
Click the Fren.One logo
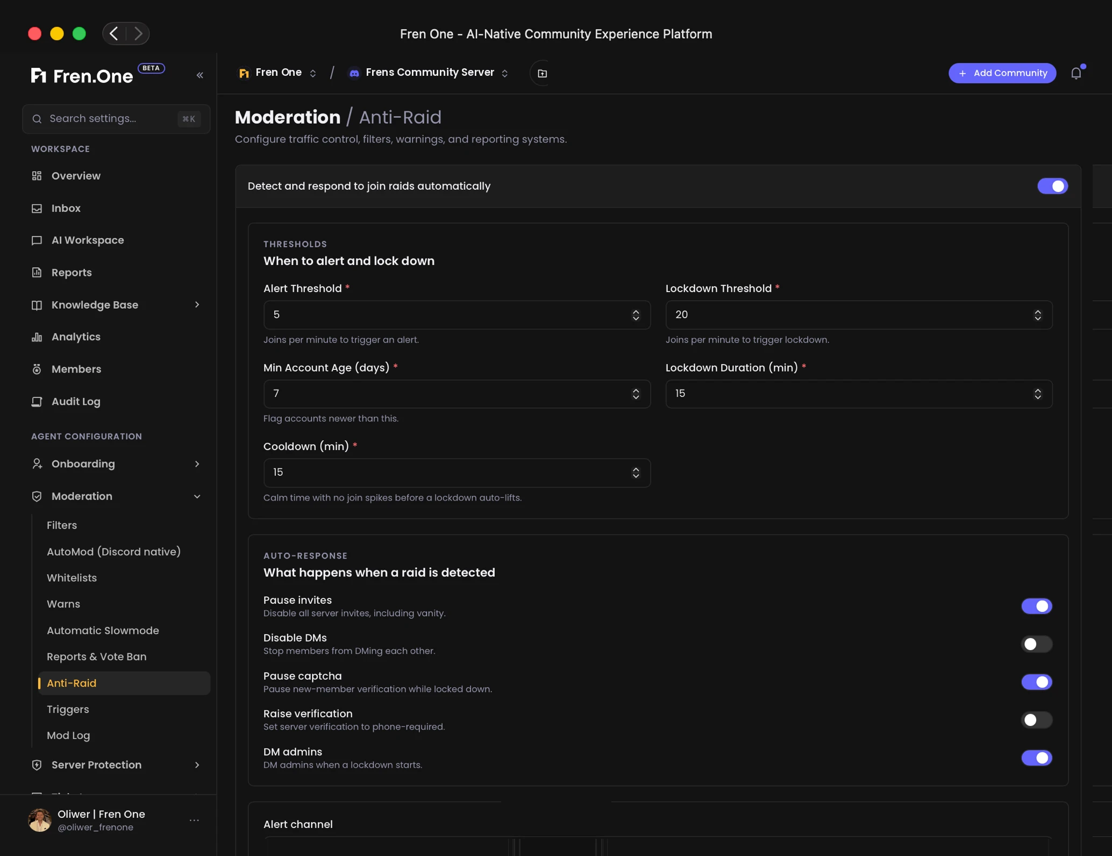pyautogui.click(x=82, y=76)
